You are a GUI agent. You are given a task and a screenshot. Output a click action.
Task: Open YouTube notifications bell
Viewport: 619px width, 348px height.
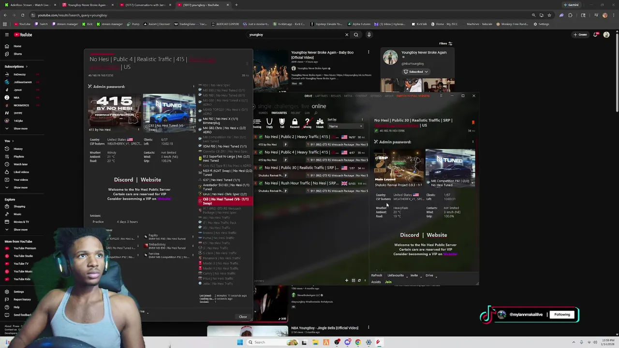596,35
